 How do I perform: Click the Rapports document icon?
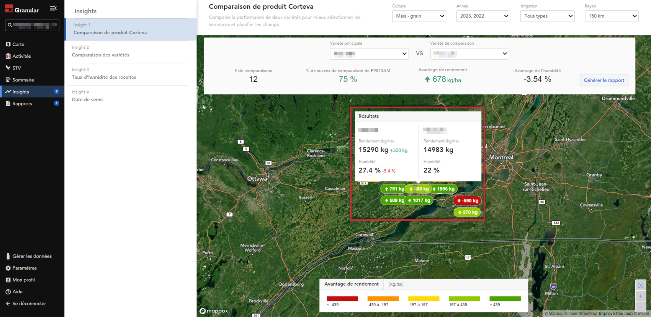pyautogui.click(x=8, y=104)
